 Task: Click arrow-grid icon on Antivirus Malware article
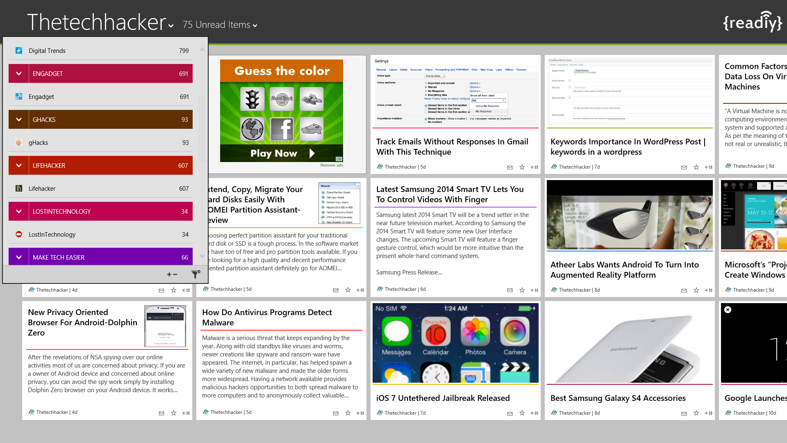pyautogui.click(x=360, y=413)
